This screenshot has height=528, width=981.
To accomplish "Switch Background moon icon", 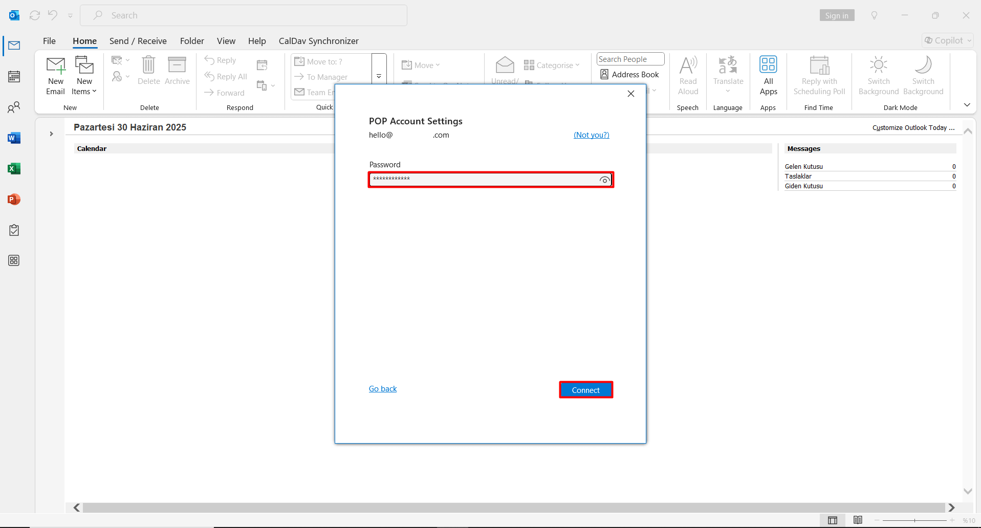I will click(923, 76).
